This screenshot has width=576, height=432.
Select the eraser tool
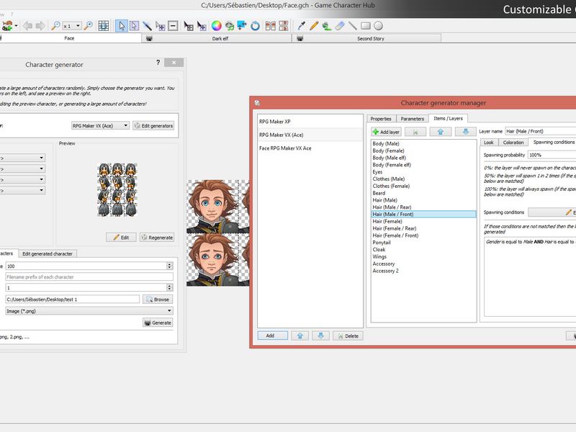(x=340, y=26)
